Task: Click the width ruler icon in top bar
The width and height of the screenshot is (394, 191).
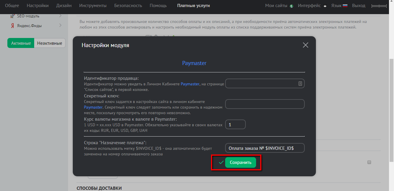Action: [x=379, y=6]
